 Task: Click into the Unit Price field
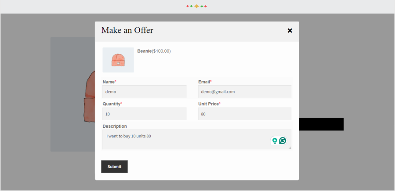coord(244,114)
